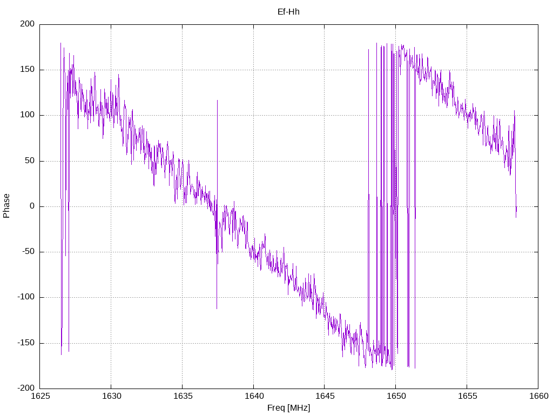The width and height of the screenshot is (553, 415).
Task: Click the x-axis tick label 1655
Action: point(467,396)
